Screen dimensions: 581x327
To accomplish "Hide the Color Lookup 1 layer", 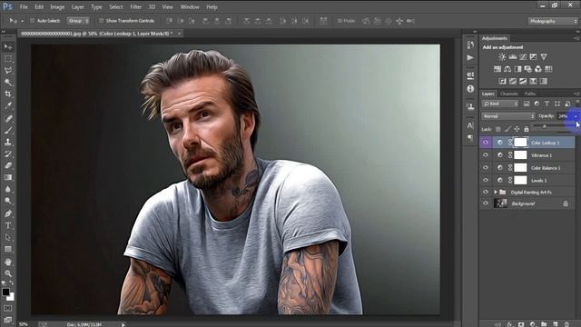I will click(x=486, y=143).
